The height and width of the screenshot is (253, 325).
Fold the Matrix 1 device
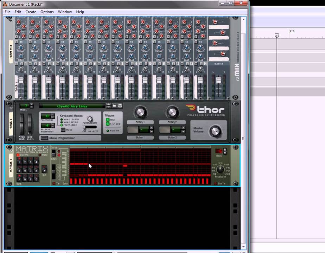pyautogui.click(x=11, y=150)
